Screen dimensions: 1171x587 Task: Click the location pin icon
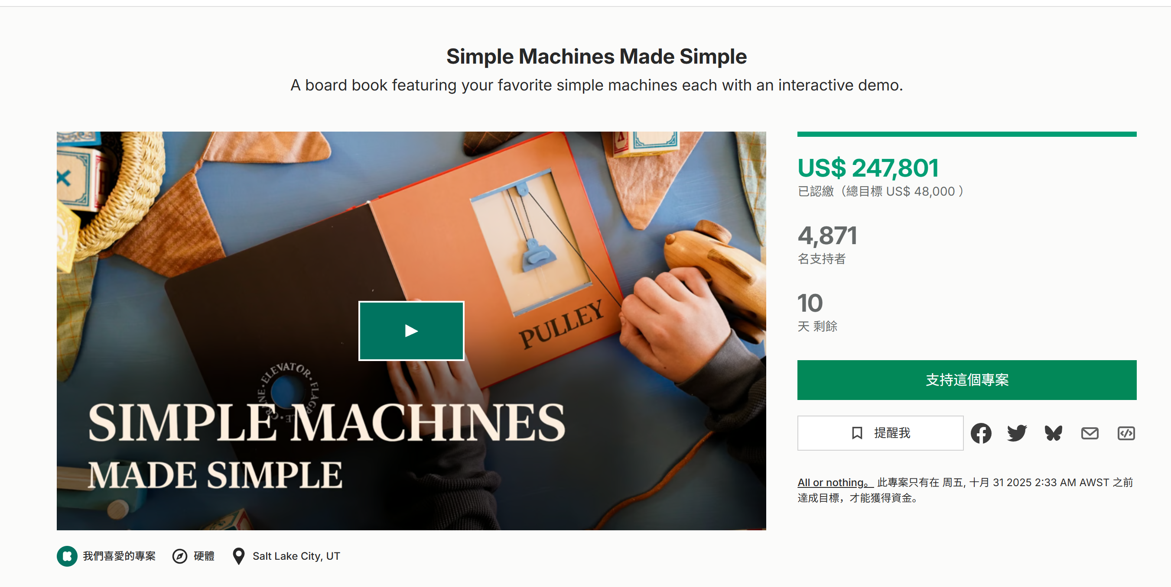pyautogui.click(x=238, y=556)
